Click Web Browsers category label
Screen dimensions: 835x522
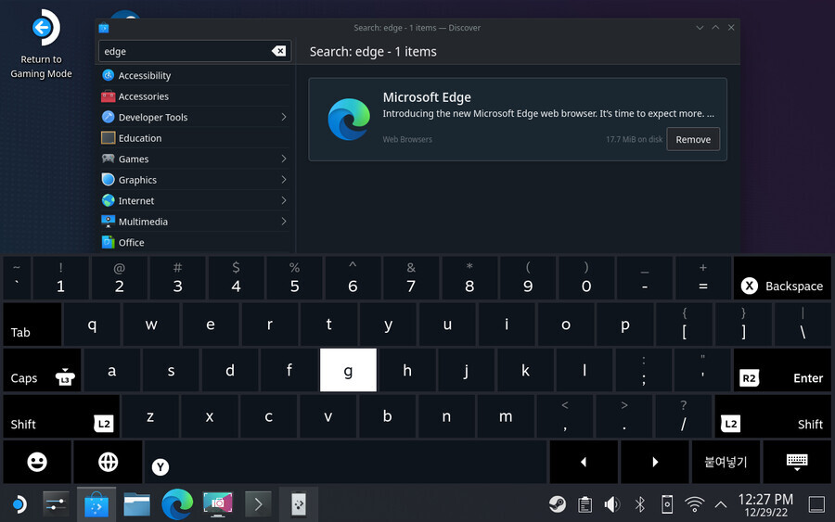click(x=407, y=139)
